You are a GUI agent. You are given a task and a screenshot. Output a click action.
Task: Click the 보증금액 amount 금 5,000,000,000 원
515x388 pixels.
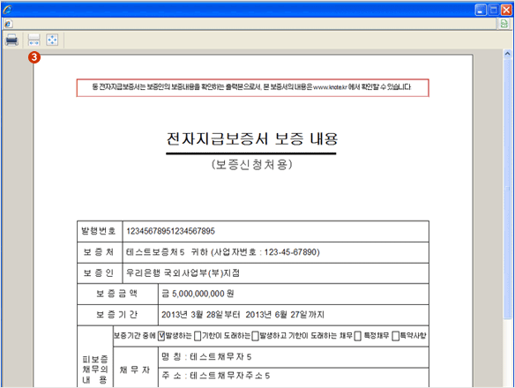click(x=198, y=294)
